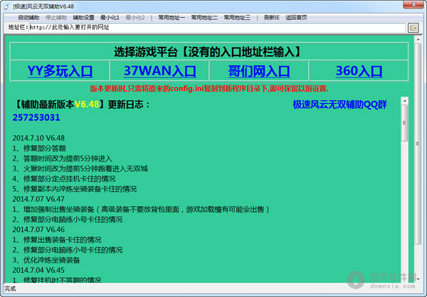Image resolution: width=427 pixels, height=297 pixels.
Task: Open 常用地址三 menu item
Action: point(237,18)
